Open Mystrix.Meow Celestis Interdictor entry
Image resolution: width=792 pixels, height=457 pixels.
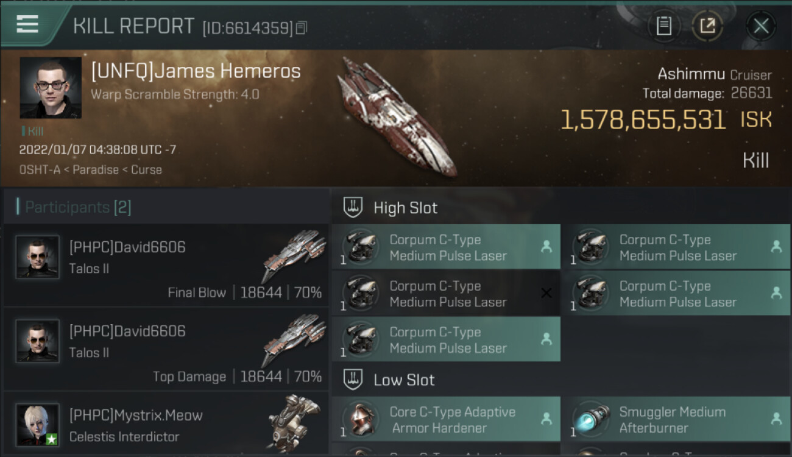point(166,425)
